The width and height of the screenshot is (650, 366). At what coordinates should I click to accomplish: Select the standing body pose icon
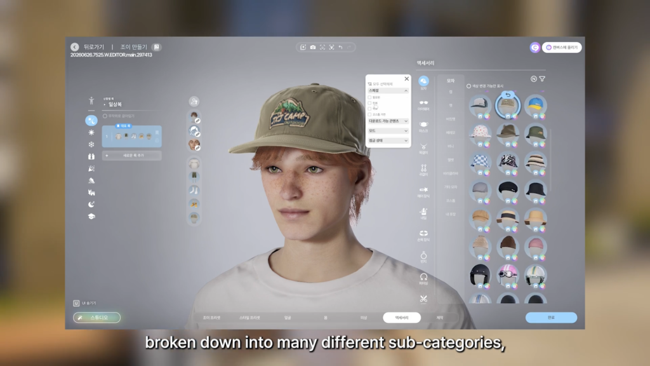91,100
